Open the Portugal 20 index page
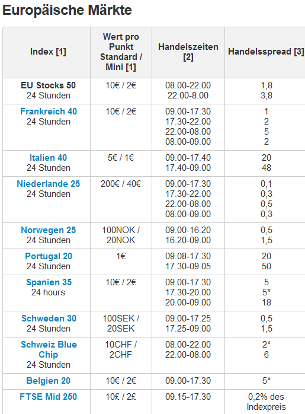This screenshot has width=305, height=414. pyautogui.click(x=49, y=256)
